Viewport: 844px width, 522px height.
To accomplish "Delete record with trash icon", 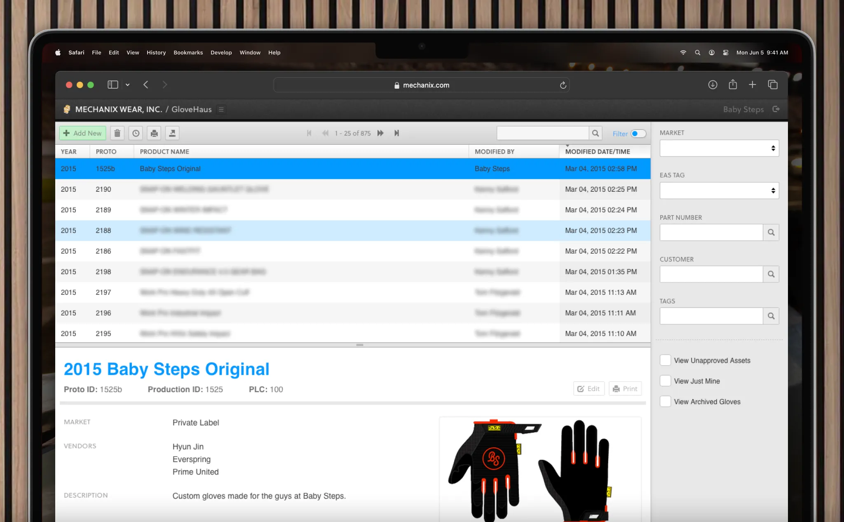I will point(117,133).
